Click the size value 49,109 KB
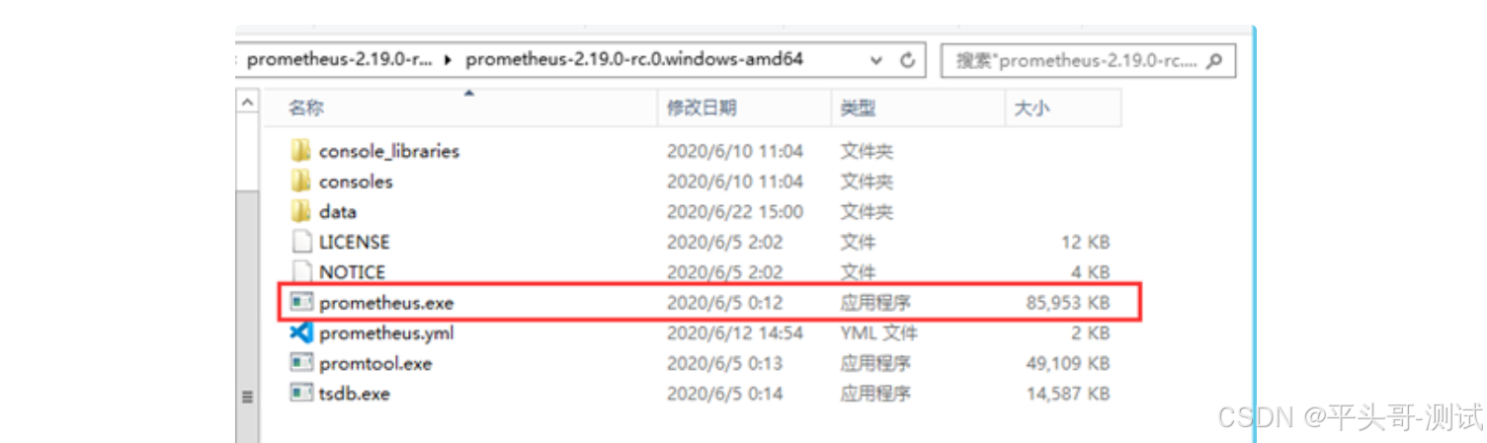1487x443 pixels. tap(1068, 363)
